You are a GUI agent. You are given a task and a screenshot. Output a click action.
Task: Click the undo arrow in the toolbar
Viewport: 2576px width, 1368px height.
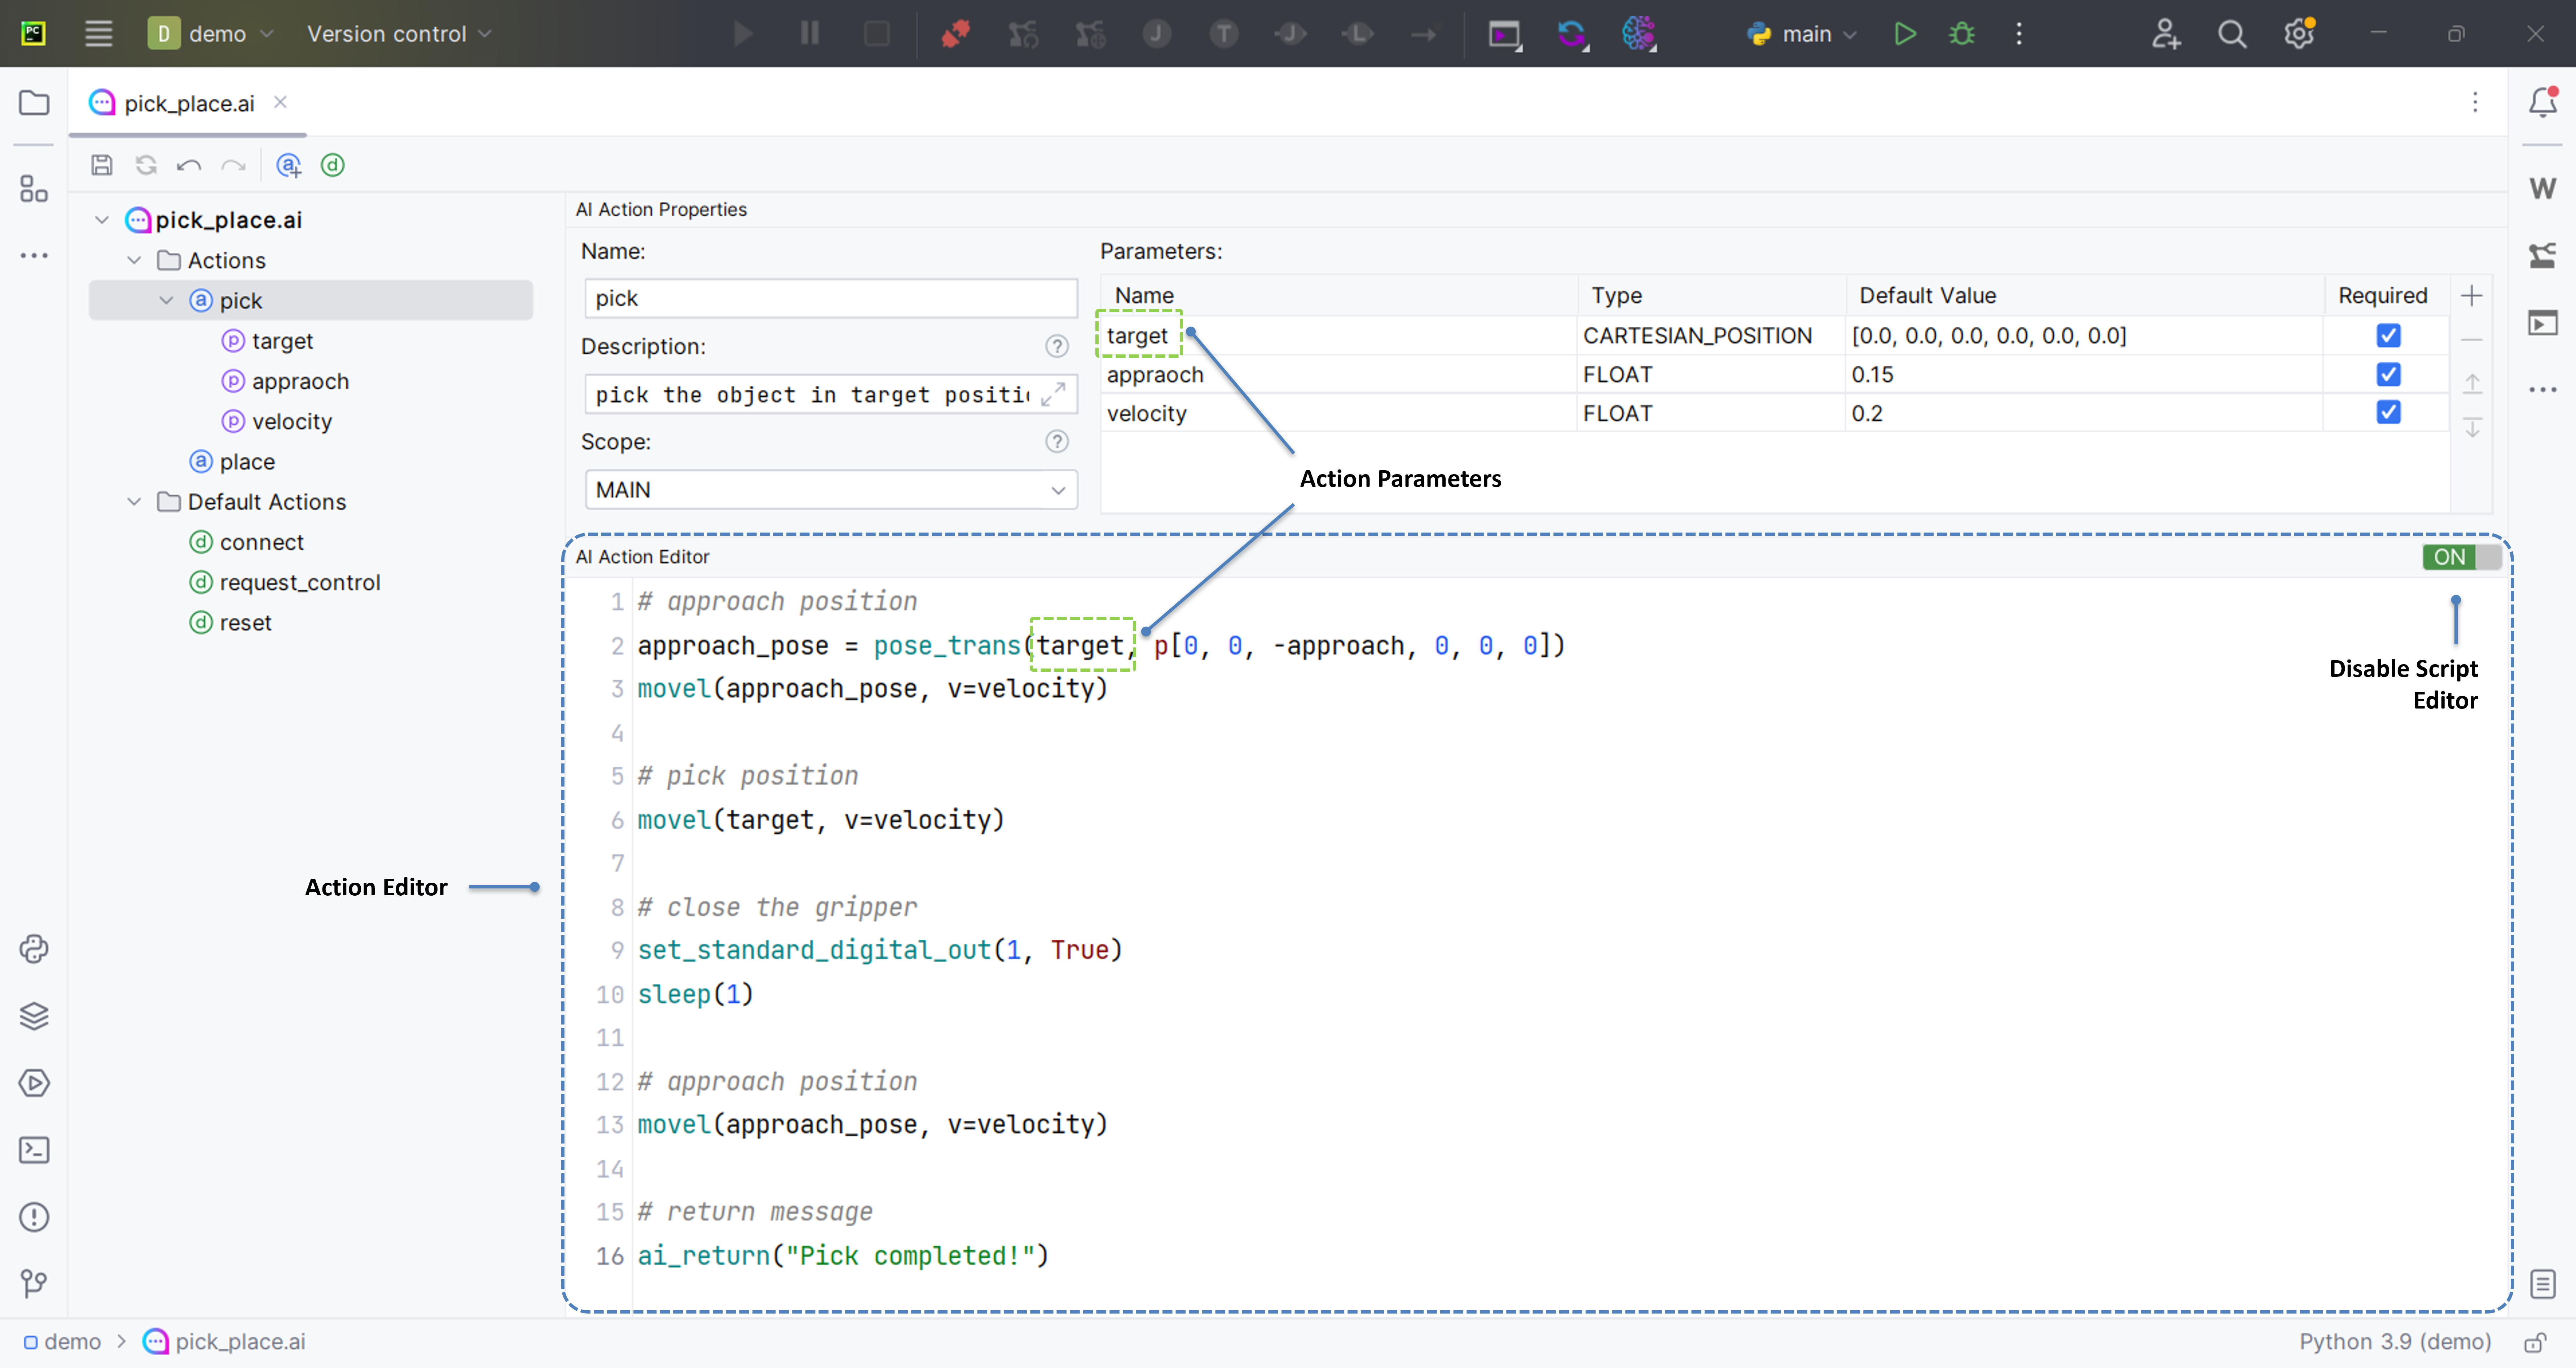[x=189, y=165]
